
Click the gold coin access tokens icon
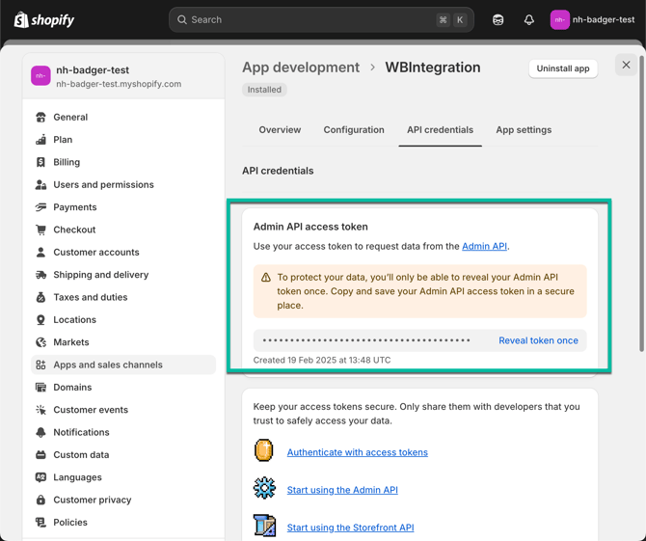[x=264, y=450]
